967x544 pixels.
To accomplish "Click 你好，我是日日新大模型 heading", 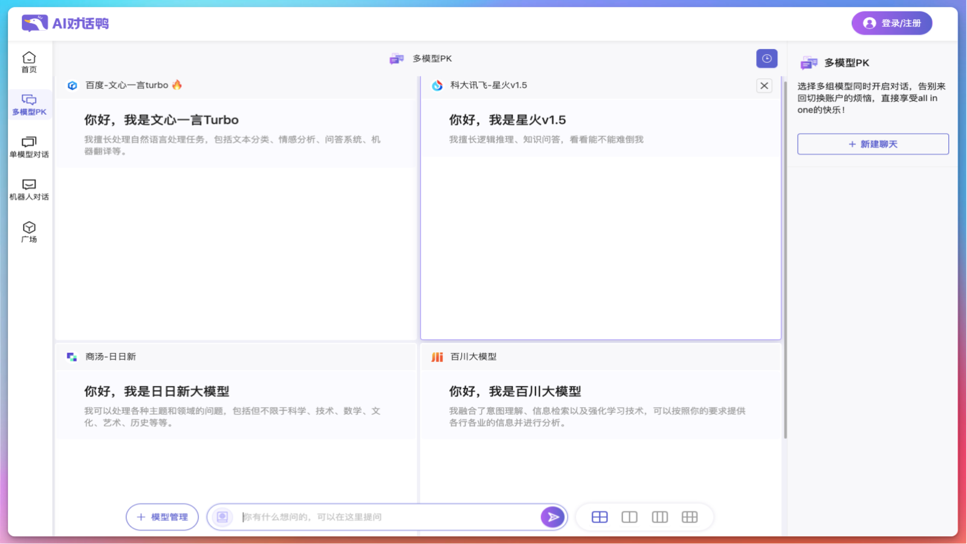I will (x=157, y=391).
